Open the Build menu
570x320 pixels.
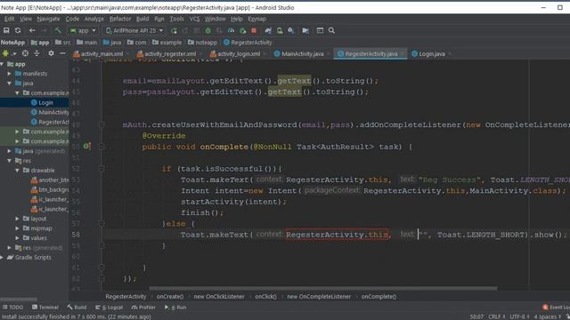142,19
